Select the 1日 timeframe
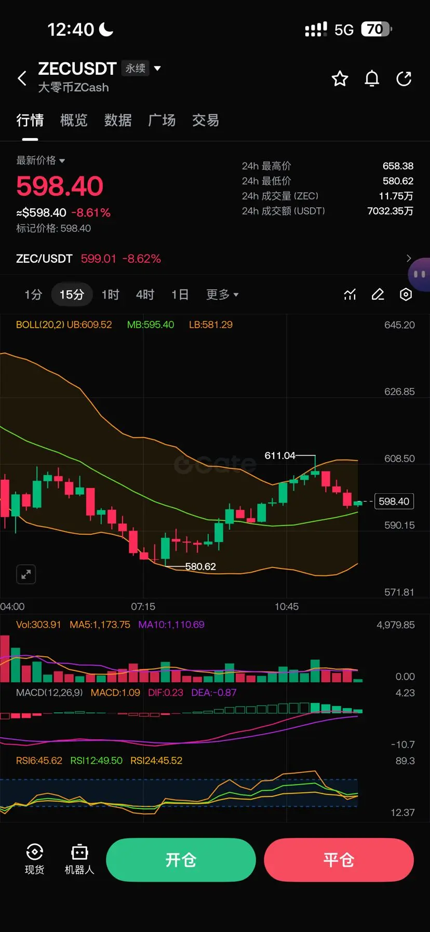This screenshot has width=430, height=932. pyautogui.click(x=180, y=294)
